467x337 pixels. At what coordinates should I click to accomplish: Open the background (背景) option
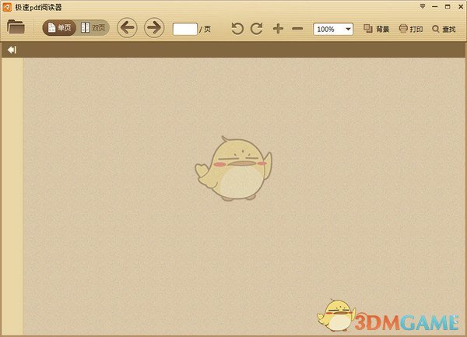[x=377, y=29]
